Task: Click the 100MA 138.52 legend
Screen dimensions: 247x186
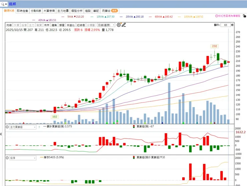Action: 191,17
